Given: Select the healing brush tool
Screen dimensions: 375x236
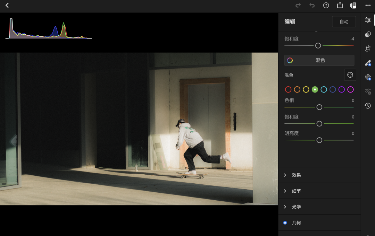Looking at the screenshot, I should 368,63.
